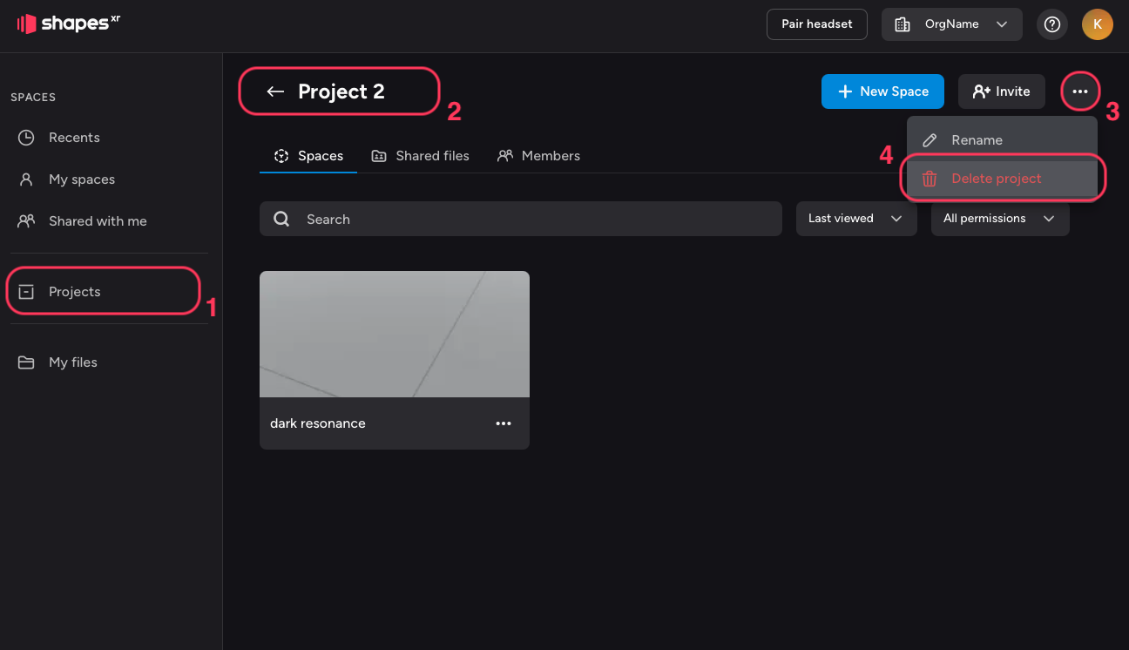Expand the All permissions filter dropdown
Viewport: 1129px width, 650px height.
[x=999, y=219]
